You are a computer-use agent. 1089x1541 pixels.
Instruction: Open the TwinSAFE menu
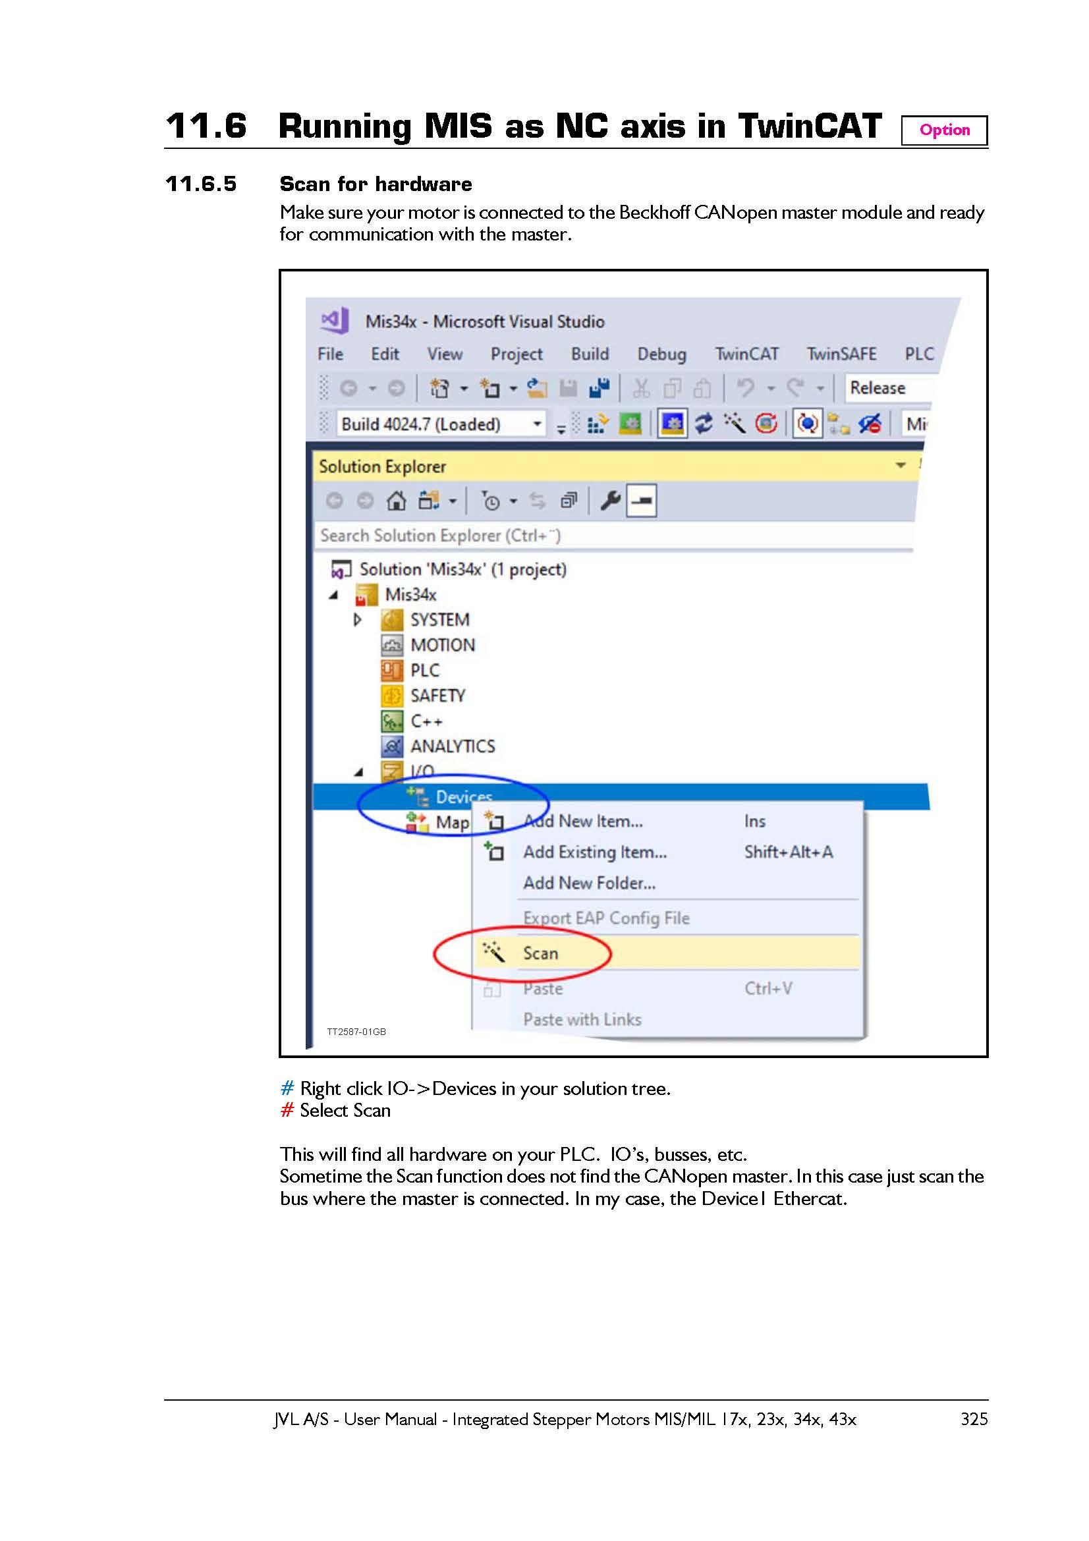coord(841,354)
